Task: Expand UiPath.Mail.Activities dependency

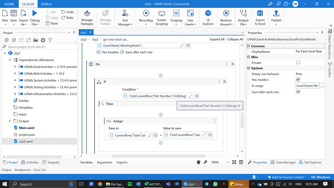Action: 15,73
